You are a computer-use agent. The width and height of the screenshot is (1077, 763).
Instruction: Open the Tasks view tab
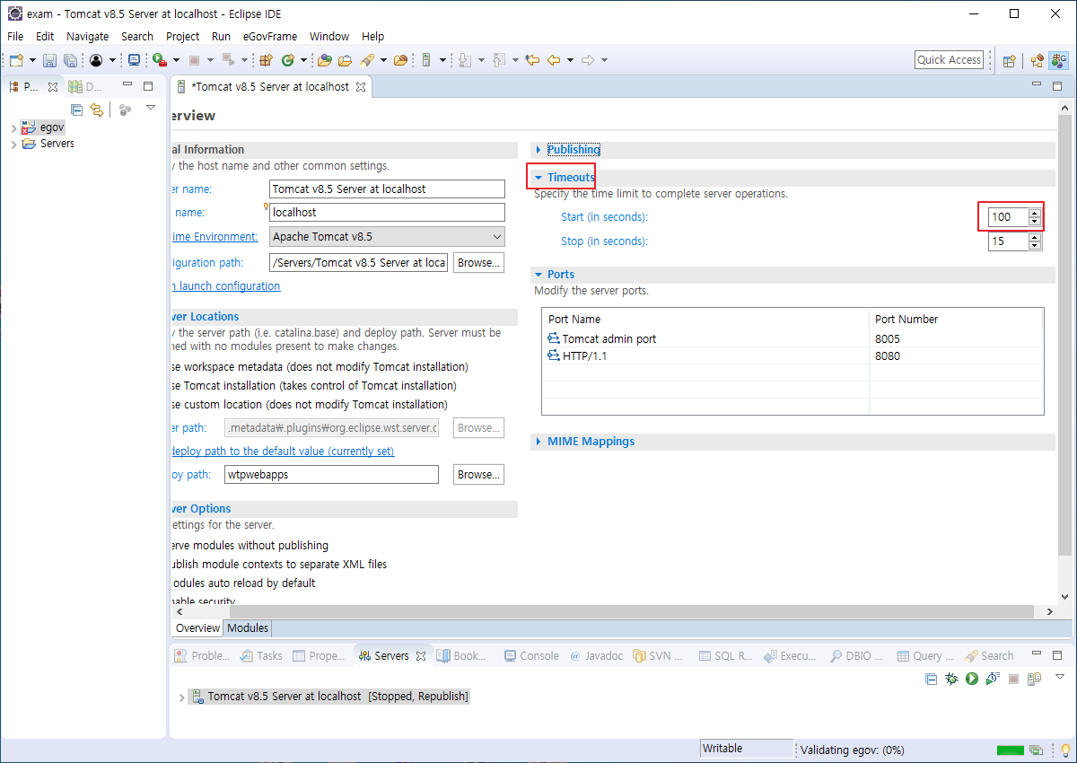tap(261, 656)
